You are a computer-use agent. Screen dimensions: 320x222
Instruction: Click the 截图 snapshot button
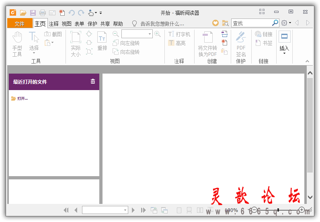[53, 34]
